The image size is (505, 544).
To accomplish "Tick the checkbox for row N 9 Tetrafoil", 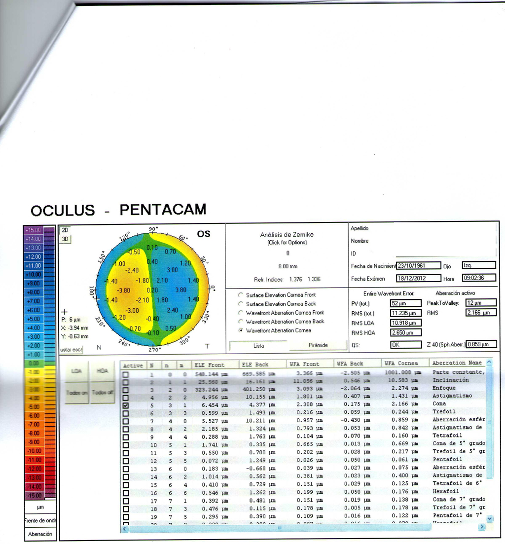I will 126,437.
